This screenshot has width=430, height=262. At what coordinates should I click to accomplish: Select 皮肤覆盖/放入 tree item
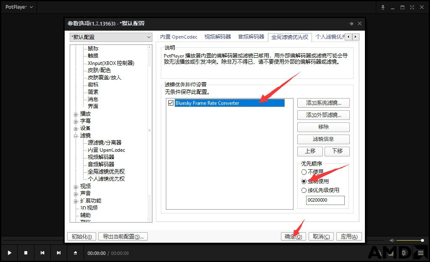click(x=104, y=78)
